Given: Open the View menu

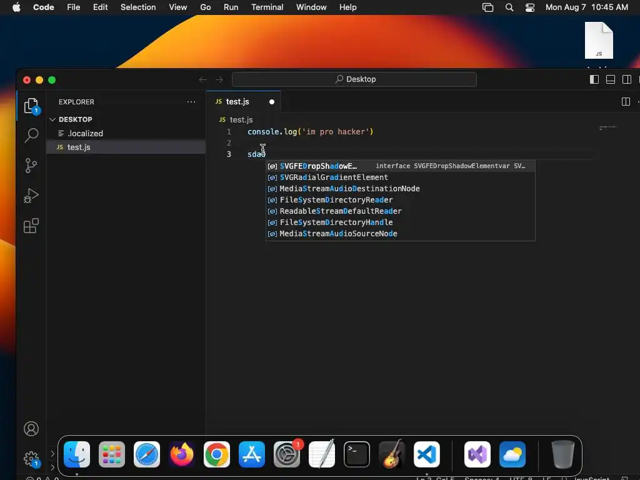Looking at the screenshot, I should tap(178, 7).
